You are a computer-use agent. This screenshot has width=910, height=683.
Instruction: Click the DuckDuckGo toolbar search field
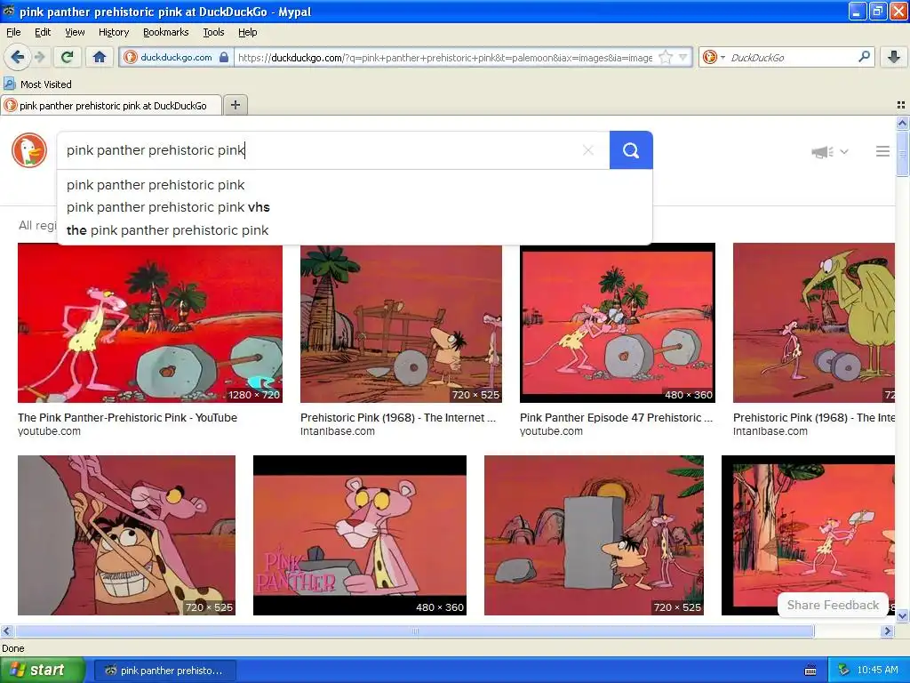(x=791, y=57)
